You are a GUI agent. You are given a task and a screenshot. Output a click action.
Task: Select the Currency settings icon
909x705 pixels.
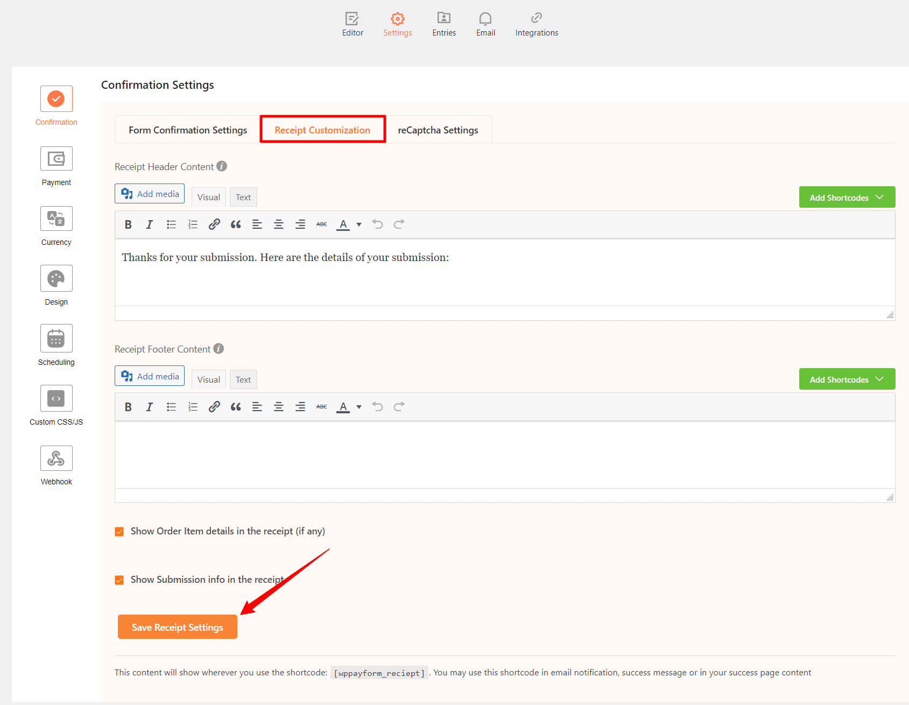click(x=56, y=218)
